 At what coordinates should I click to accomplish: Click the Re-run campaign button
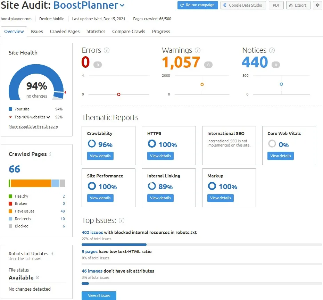click(198, 5)
